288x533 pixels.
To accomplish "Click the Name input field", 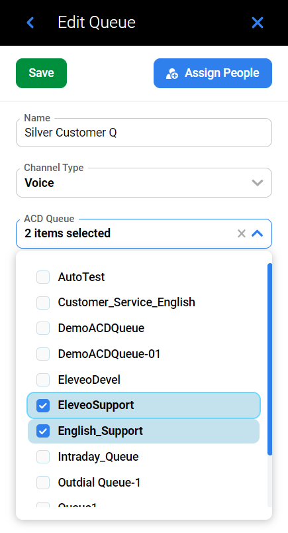I will tap(144, 133).
